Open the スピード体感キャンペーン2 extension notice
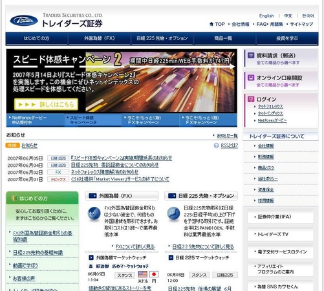This screenshot has width=324, height=291. click(122, 158)
